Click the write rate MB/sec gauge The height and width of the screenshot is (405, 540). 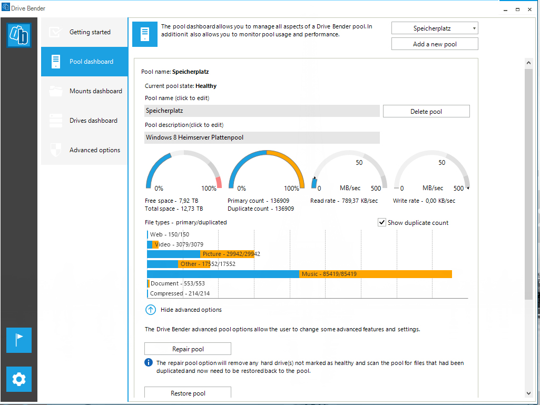[x=432, y=170]
